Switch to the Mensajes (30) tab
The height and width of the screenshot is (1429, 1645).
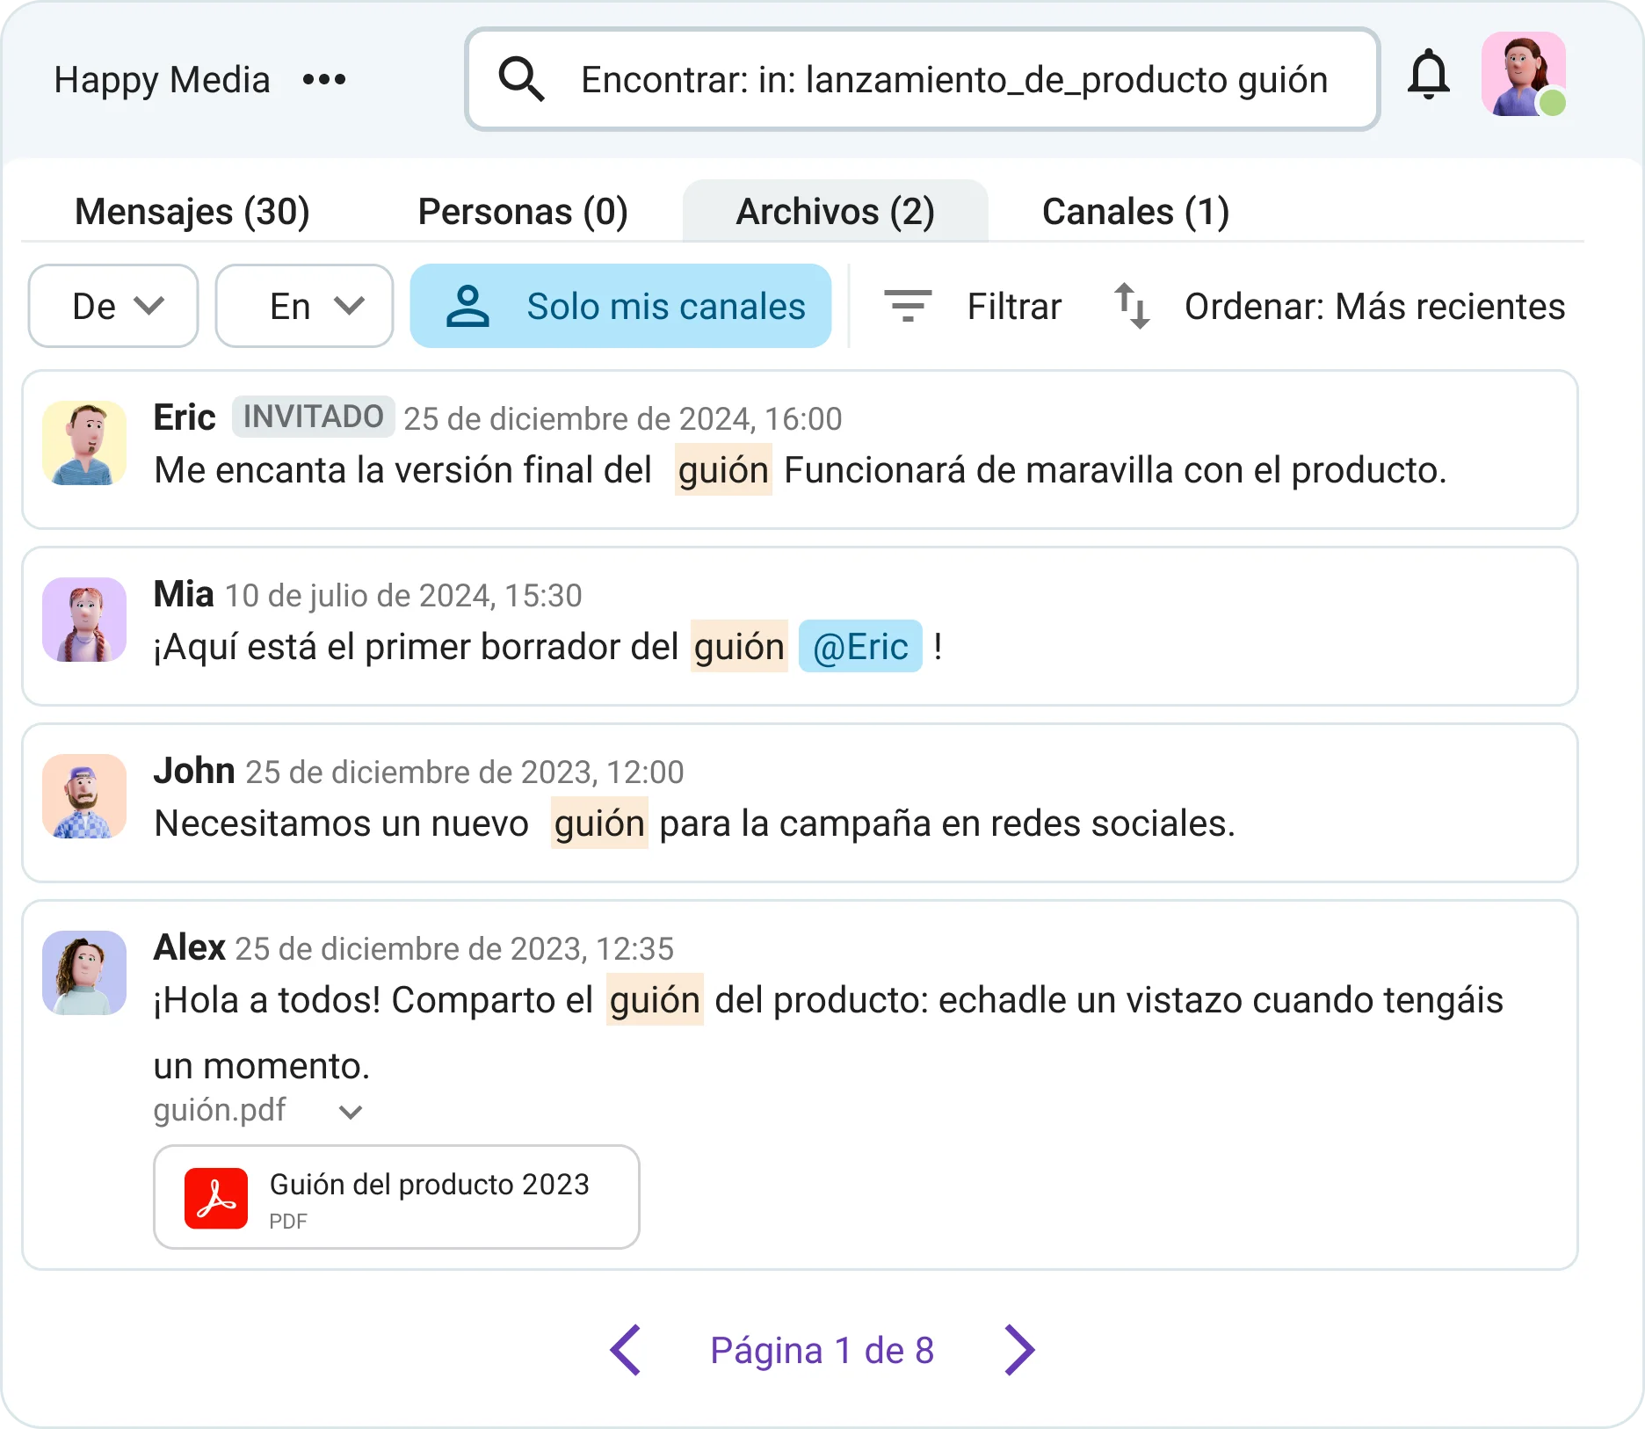(192, 212)
